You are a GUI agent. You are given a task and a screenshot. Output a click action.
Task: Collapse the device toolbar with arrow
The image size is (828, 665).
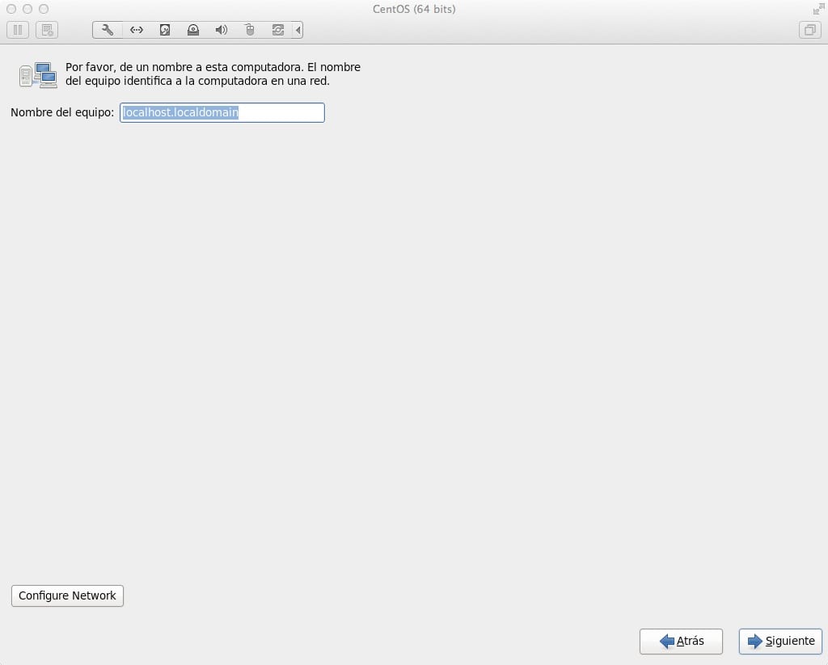tap(298, 31)
